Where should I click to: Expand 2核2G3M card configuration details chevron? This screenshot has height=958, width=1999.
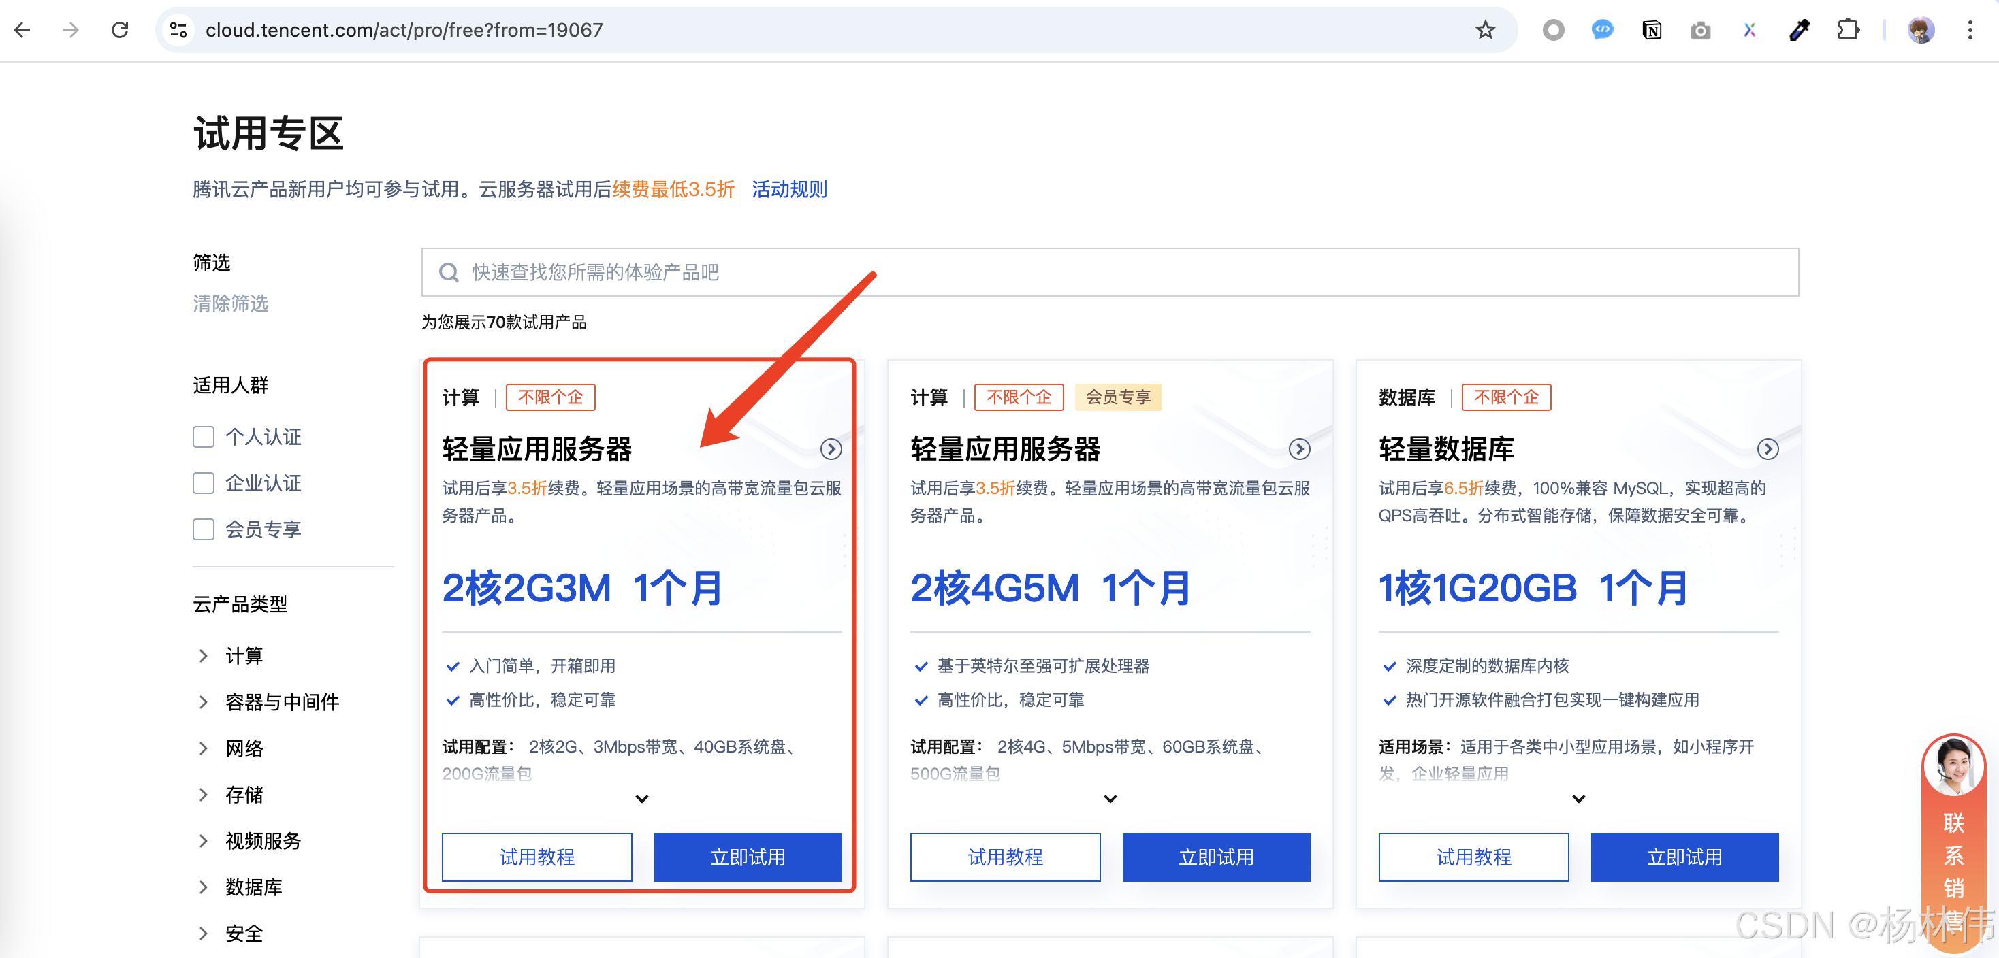point(642,798)
